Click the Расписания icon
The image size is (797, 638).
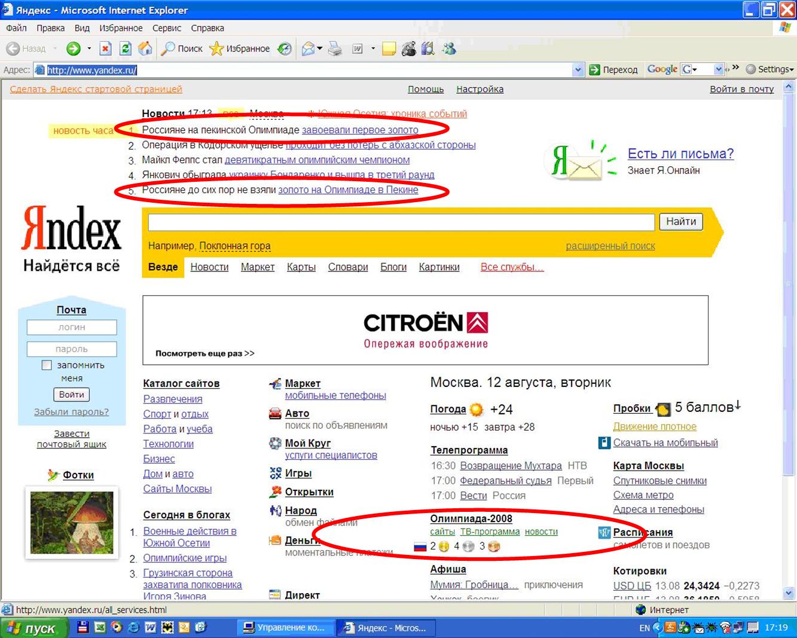(x=604, y=532)
